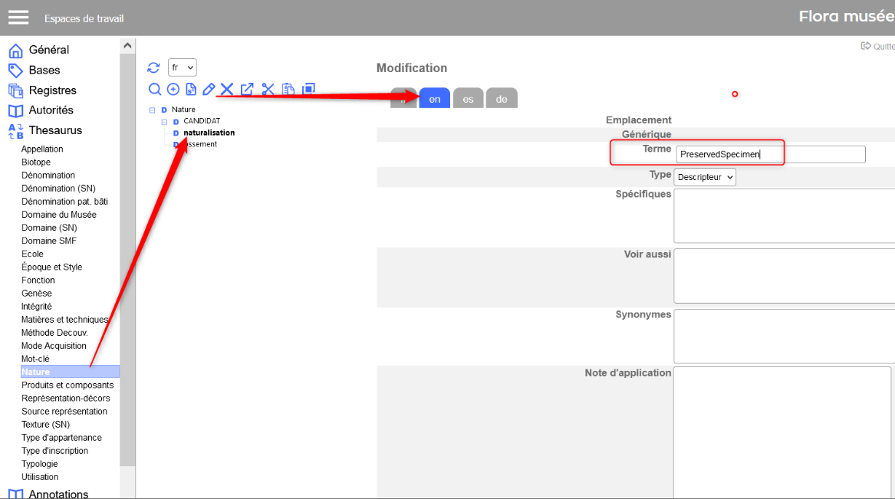The width and height of the screenshot is (895, 499).
Task: Click the pencil edit icon
Action: point(209,90)
